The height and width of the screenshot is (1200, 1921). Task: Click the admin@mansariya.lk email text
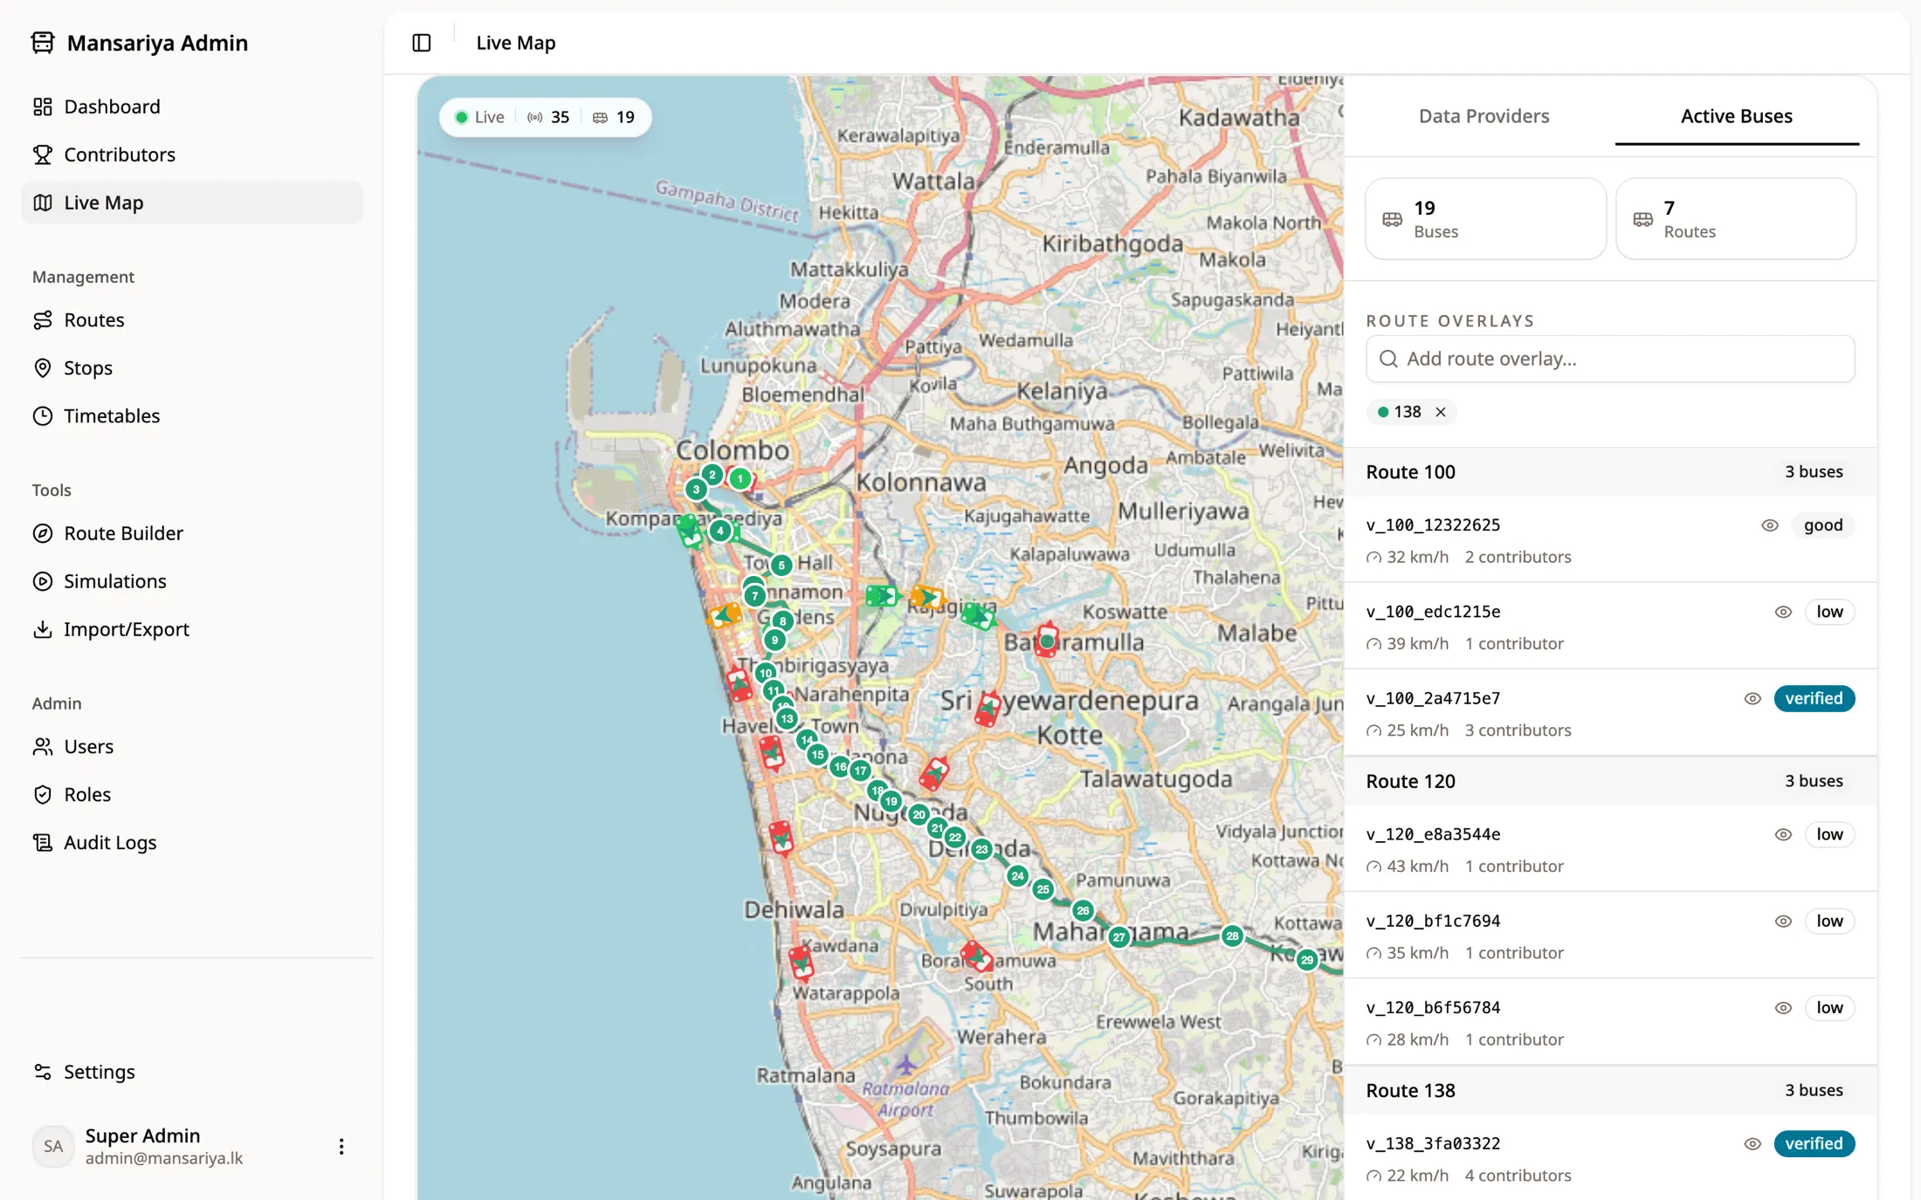164,1158
